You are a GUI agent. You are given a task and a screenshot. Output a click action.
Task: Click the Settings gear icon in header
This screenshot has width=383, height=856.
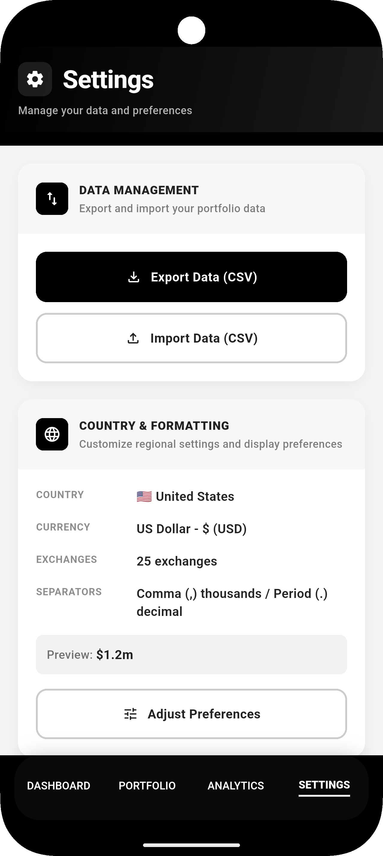[x=35, y=79]
